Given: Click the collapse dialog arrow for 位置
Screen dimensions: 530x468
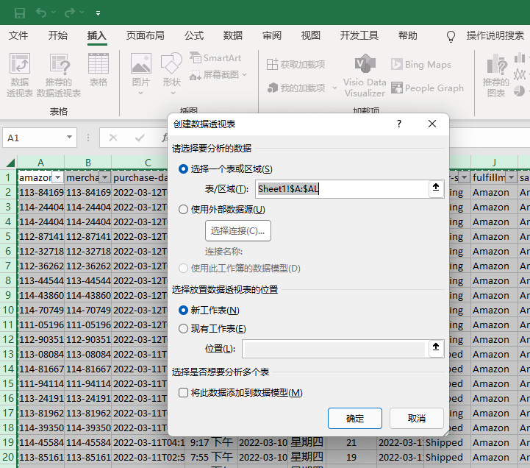Looking at the screenshot, I should [x=436, y=347].
